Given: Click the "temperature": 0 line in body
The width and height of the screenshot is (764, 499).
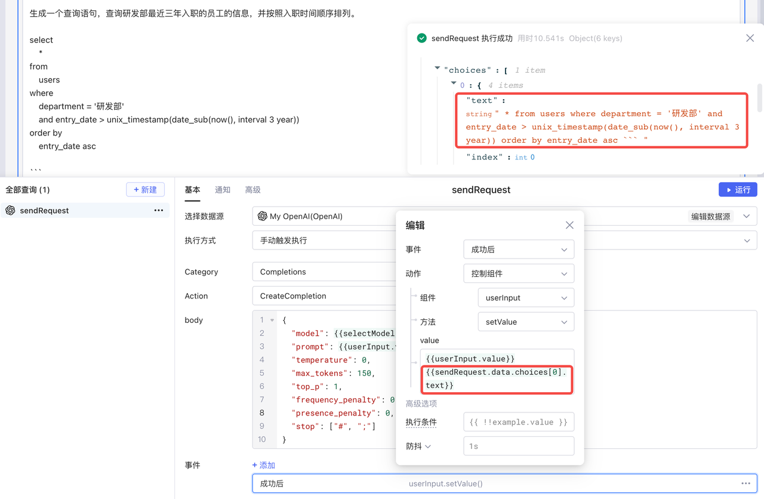Looking at the screenshot, I should 331,360.
